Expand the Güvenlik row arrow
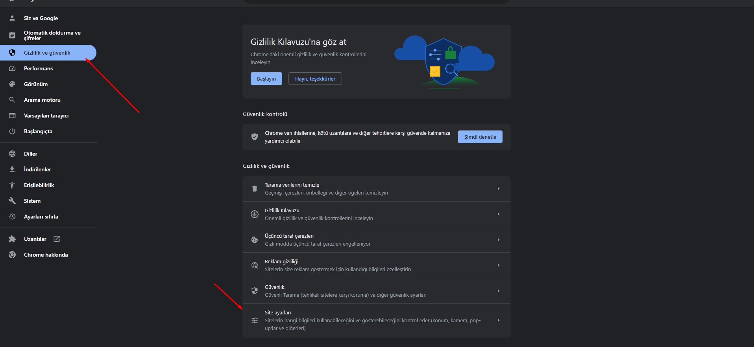The image size is (754, 347). [498, 291]
